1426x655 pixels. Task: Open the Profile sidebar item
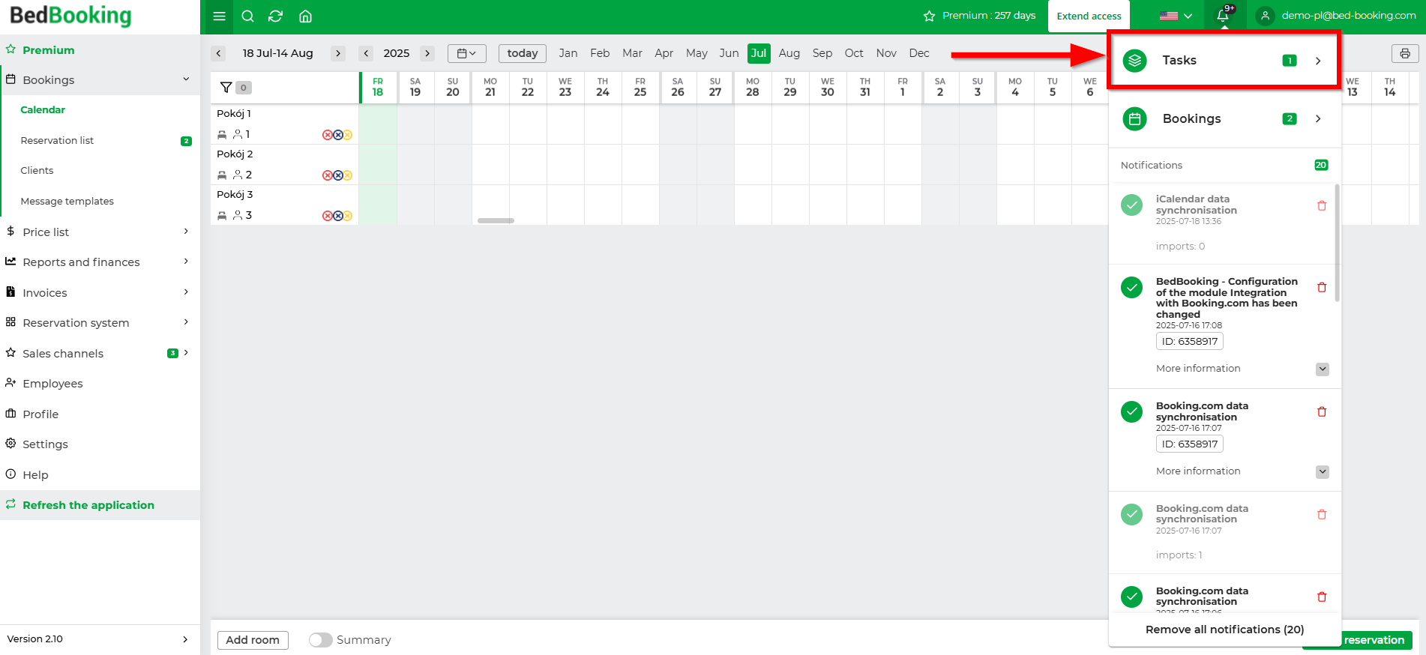click(40, 414)
